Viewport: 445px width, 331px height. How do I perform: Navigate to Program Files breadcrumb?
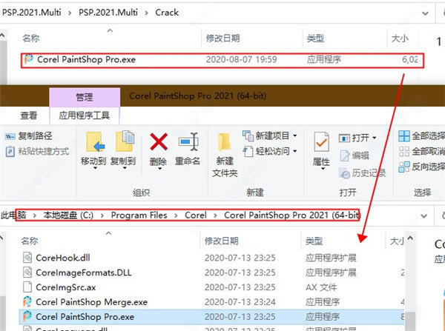click(139, 215)
